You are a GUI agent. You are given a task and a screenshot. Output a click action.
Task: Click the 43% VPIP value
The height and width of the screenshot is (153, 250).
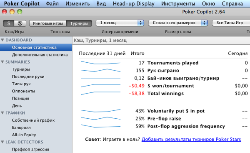click(x=140, y=111)
